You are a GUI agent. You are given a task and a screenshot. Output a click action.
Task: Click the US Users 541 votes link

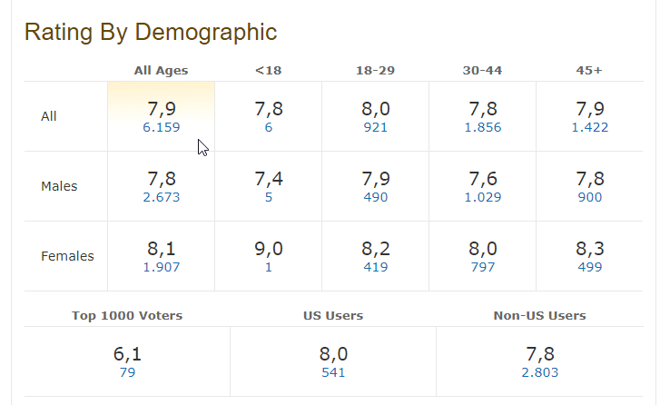[333, 372]
